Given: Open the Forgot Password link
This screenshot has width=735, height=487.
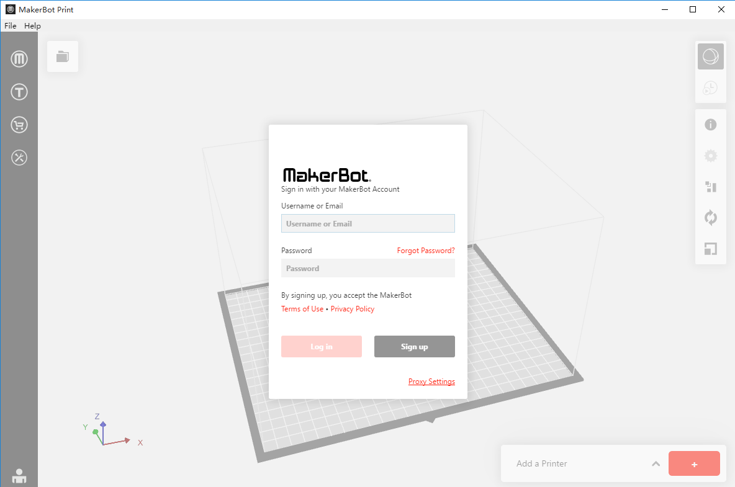Looking at the screenshot, I should click(426, 250).
